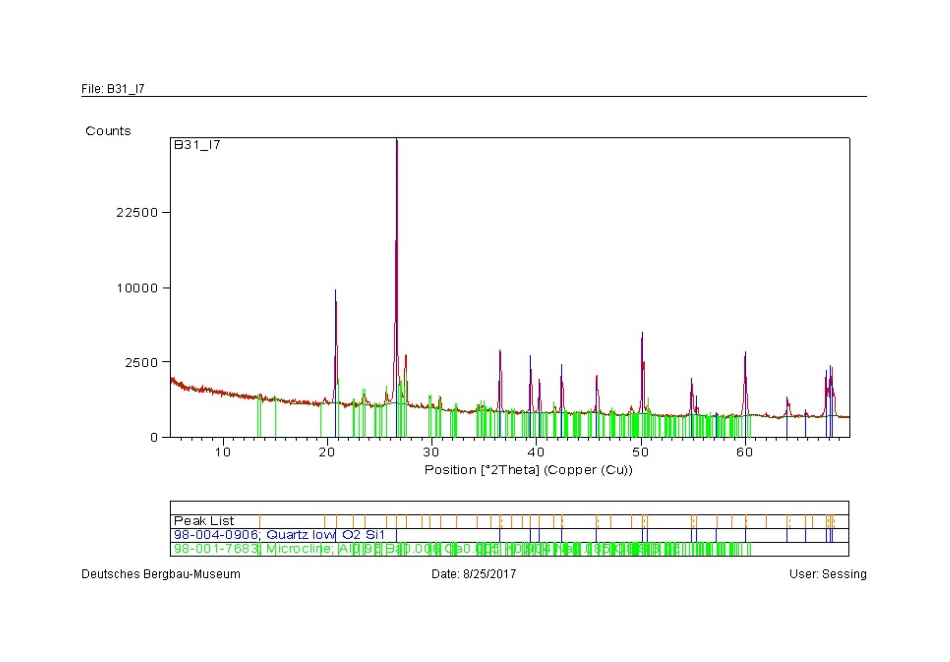This screenshot has height=662, width=950.
Task: Click the 30 tick on the x-axis
Action: (x=431, y=452)
